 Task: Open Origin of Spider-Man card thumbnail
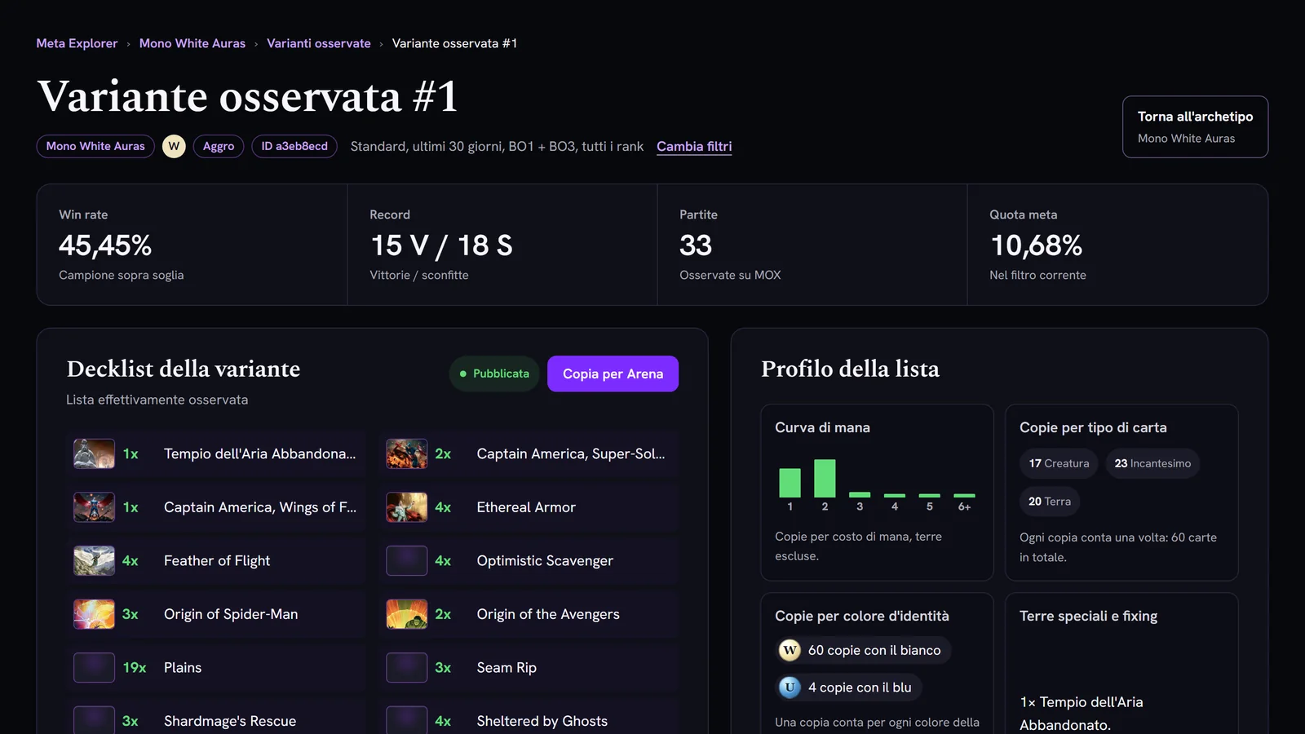(94, 614)
